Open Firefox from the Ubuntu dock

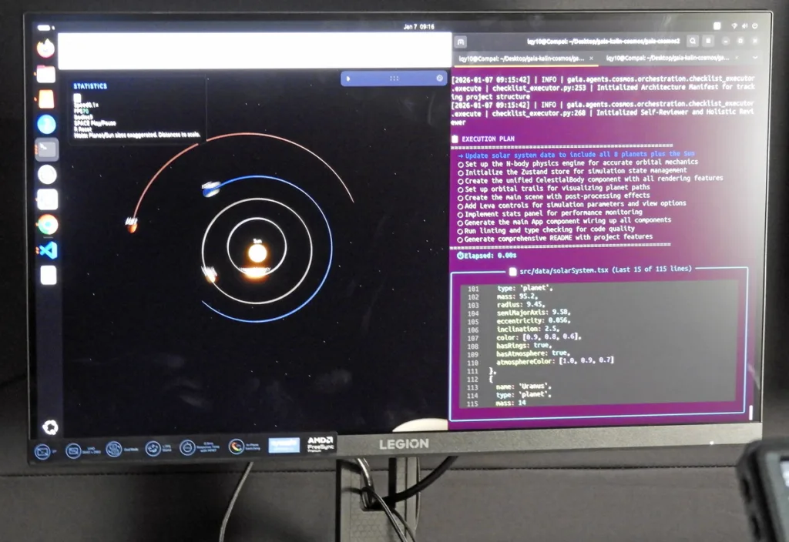(46, 48)
